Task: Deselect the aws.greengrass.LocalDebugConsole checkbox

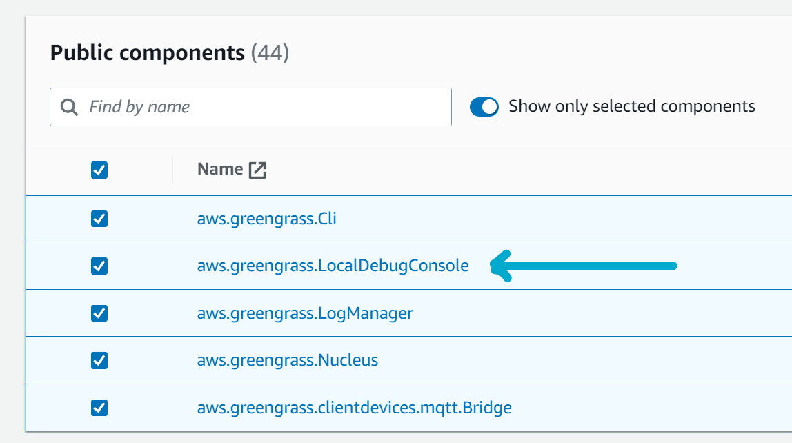Action: [x=99, y=266]
